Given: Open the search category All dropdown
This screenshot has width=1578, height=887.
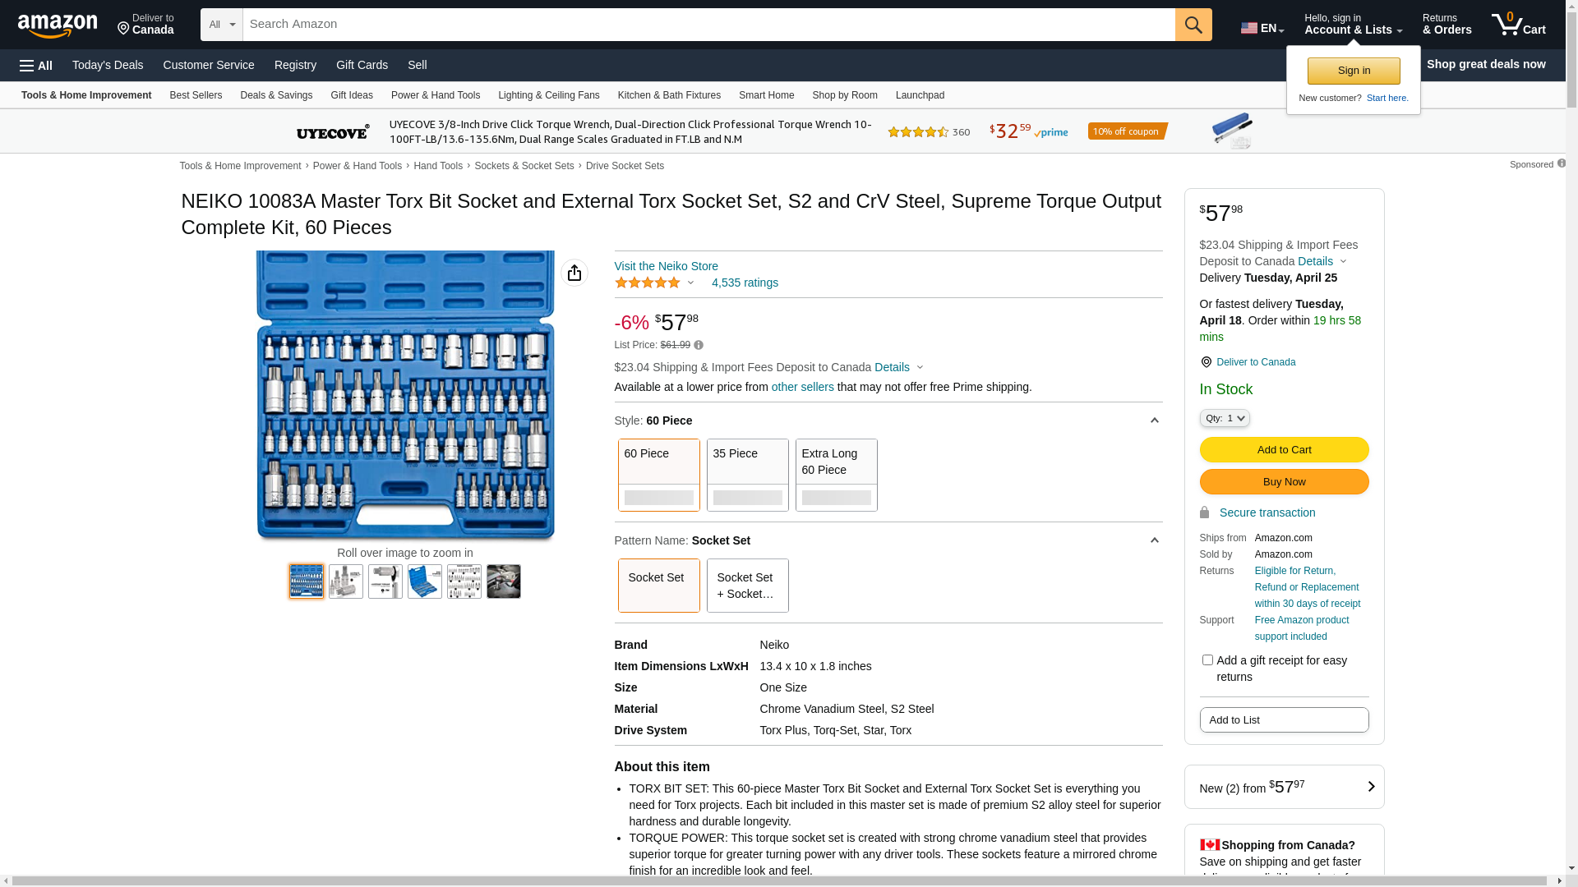Looking at the screenshot, I should click(x=221, y=25).
